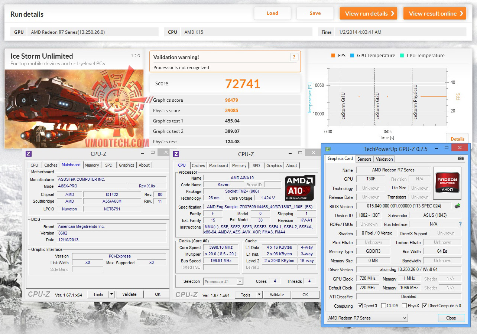This screenshot has height=334, width=477.
Task: Click the IceStorm PhysicsU marker on the chart
Action: pyautogui.click(x=415, y=102)
